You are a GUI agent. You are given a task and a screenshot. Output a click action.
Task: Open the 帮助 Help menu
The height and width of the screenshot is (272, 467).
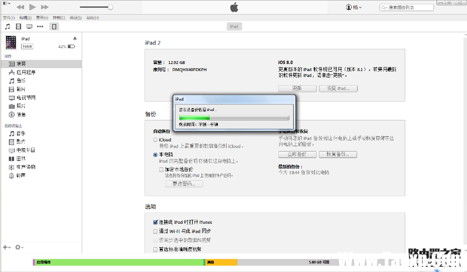92,18
